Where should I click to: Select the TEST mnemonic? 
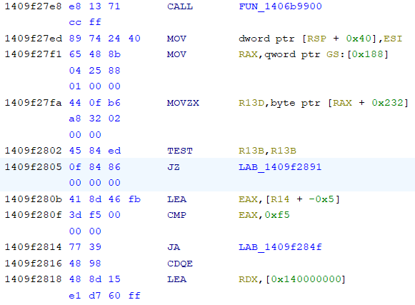[180, 151]
